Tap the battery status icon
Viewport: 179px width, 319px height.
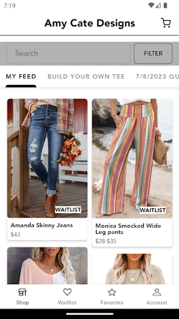[166, 5]
